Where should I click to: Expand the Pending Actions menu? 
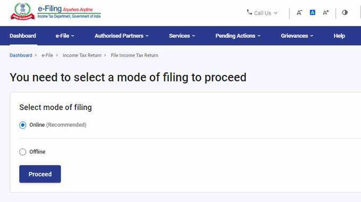(x=238, y=36)
